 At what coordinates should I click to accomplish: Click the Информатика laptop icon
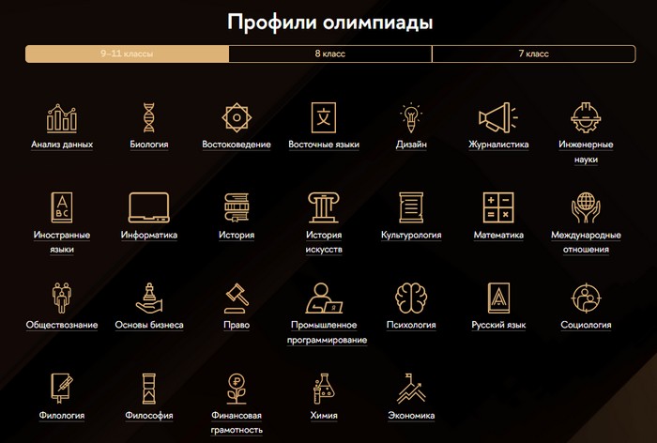(148, 207)
